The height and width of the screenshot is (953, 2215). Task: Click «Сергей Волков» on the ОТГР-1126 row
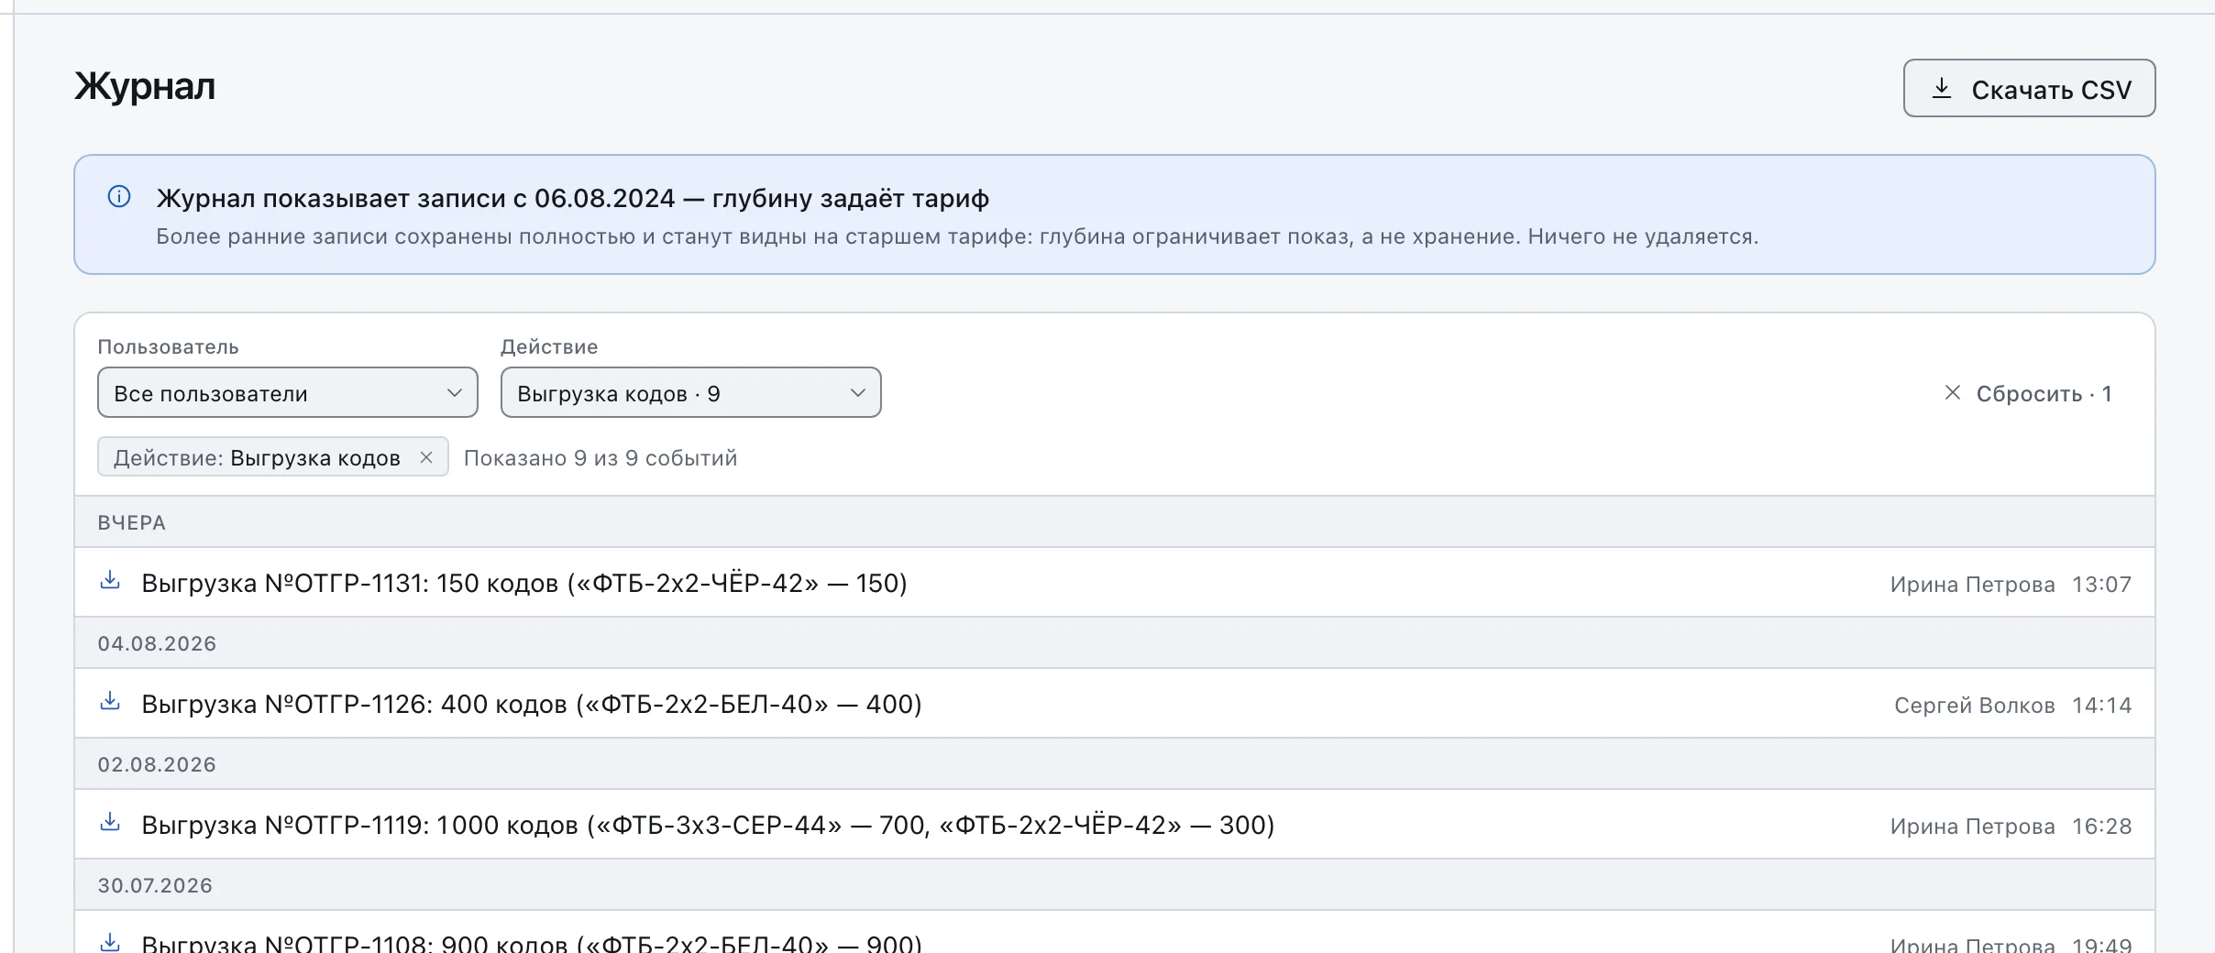tap(1975, 705)
